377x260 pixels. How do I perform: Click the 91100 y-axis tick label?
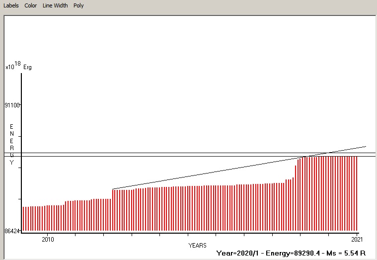[12, 105]
